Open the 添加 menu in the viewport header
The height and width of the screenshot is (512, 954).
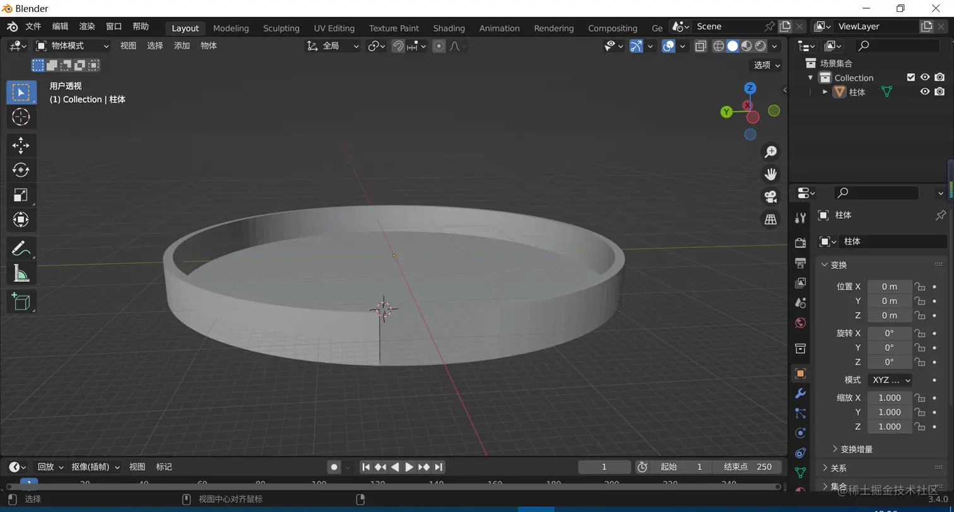click(182, 46)
